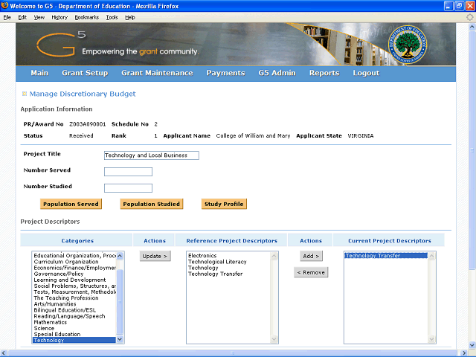Select Arts/Humanities category
This screenshot has height=357, width=476.
pos(74,304)
